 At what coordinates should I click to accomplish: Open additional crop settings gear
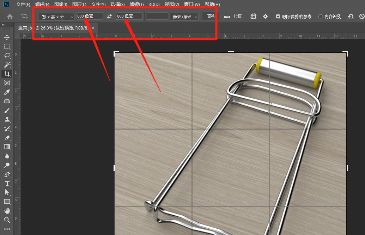point(265,17)
